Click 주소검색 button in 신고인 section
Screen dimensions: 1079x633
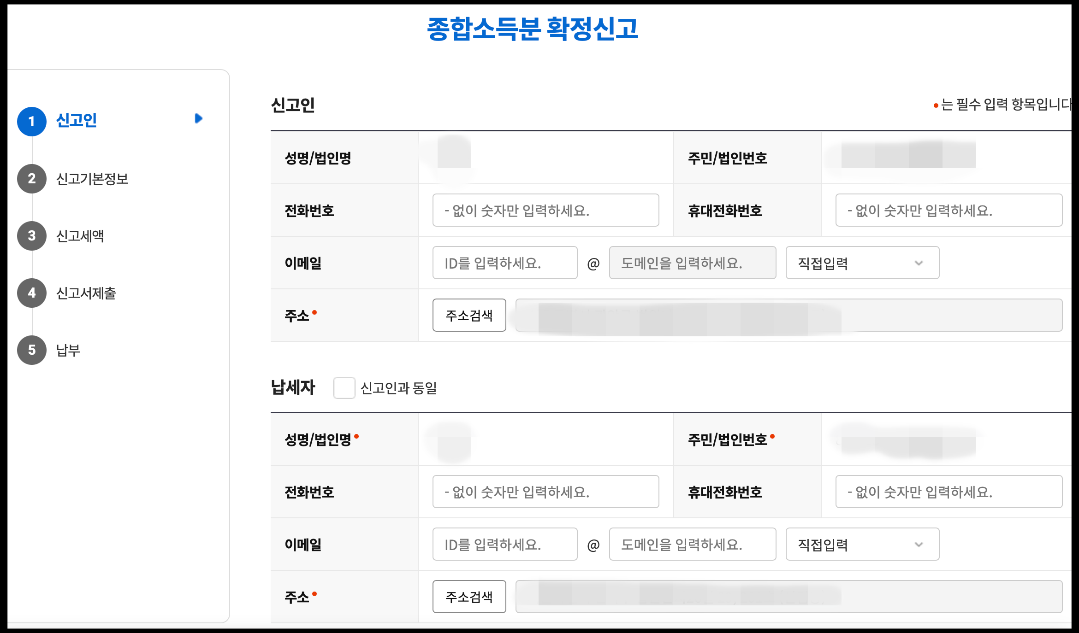click(469, 315)
